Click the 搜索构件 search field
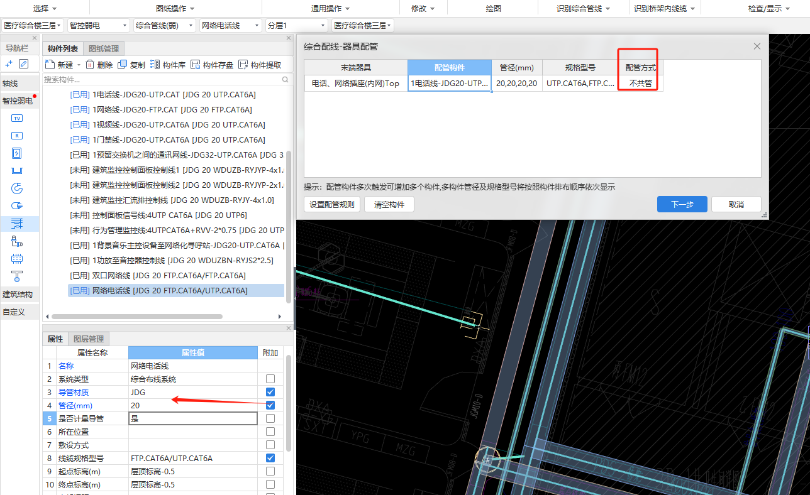Screen dimensions: 810x495 click(x=161, y=80)
